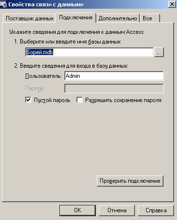The image size is (177, 220).
Task: Click the data link icon in title bar
Action: 3,4
